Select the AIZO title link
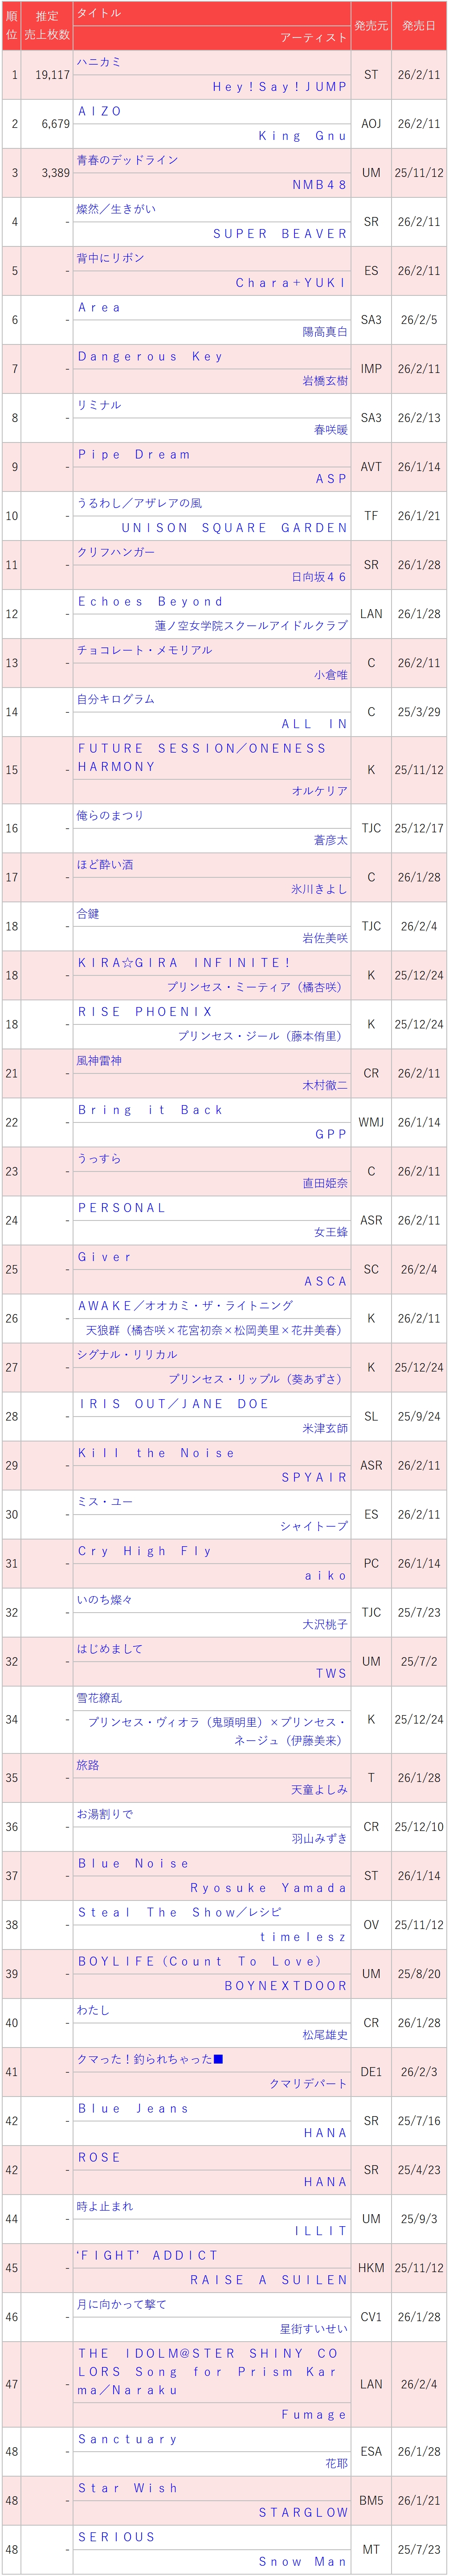 (100, 111)
